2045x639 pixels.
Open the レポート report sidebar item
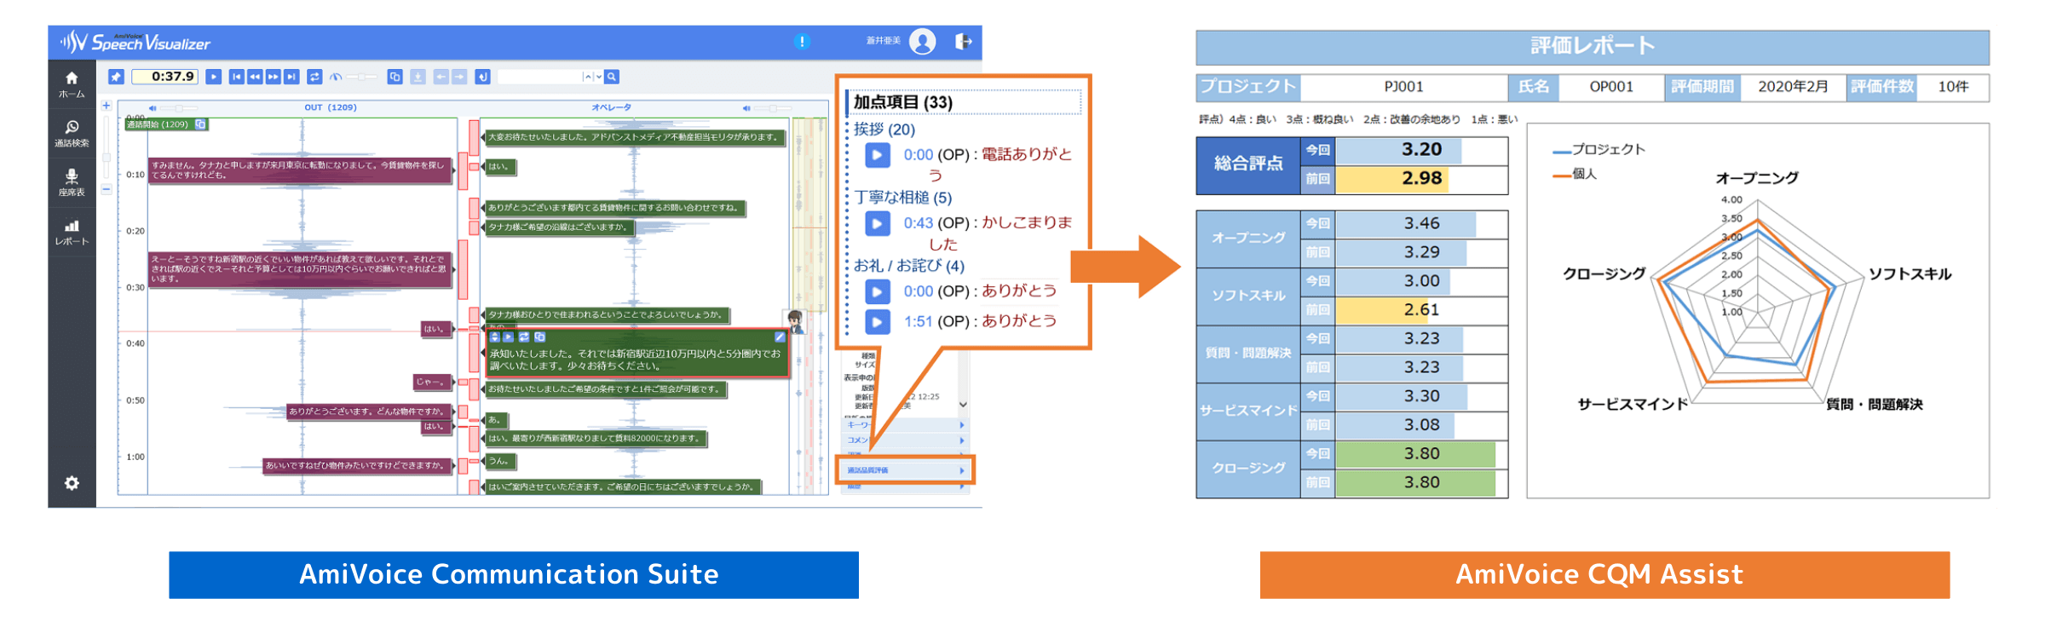pyautogui.click(x=72, y=233)
